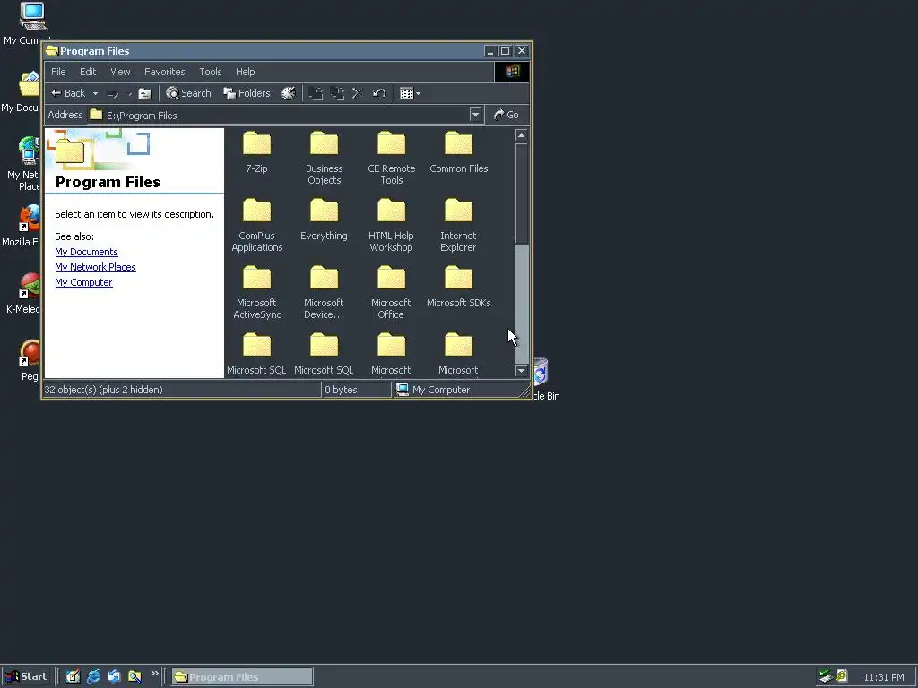Click the Undo toolbar icon
The image size is (918, 688).
point(379,93)
